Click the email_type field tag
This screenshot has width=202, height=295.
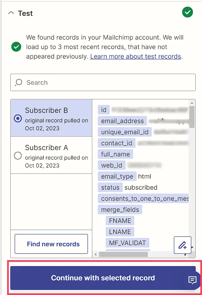pos(117,177)
